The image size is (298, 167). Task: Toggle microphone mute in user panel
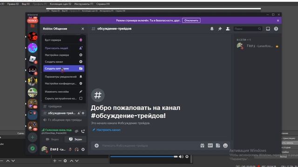click(x=70, y=149)
